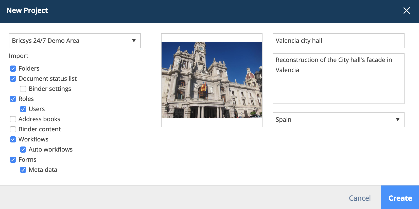
Task: Close the New Project dialog with X
Action: click(x=407, y=11)
